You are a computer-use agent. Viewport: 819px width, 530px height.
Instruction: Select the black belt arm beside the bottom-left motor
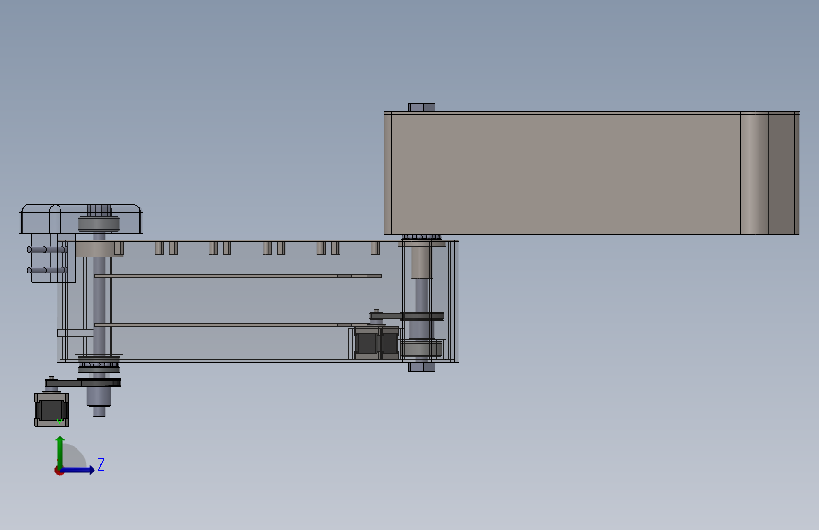pos(83,383)
